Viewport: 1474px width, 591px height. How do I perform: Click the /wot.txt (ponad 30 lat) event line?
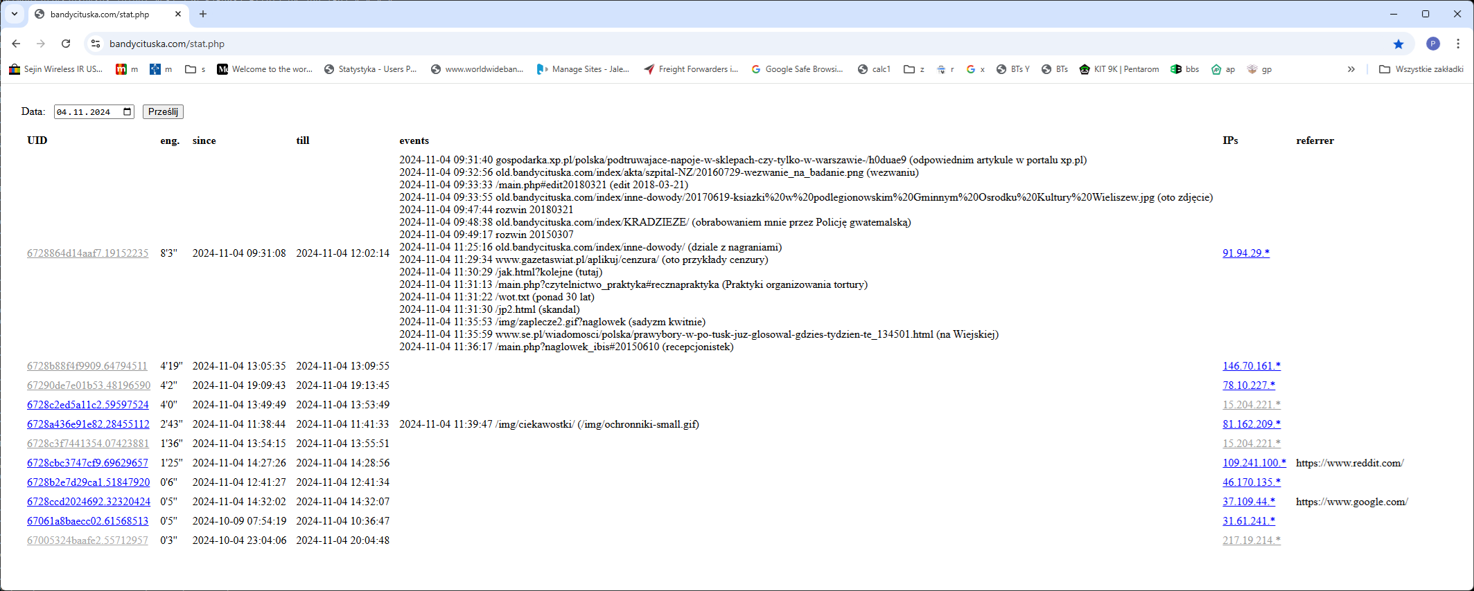[x=497, y=297]
